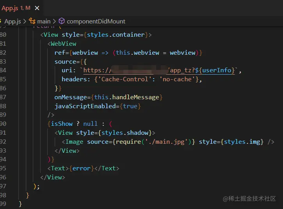Image resolution: width=283 pixels, height=209 pixels.
Task: Click 'ref=' attribute on line 82
Action: [x=62, y=53]
